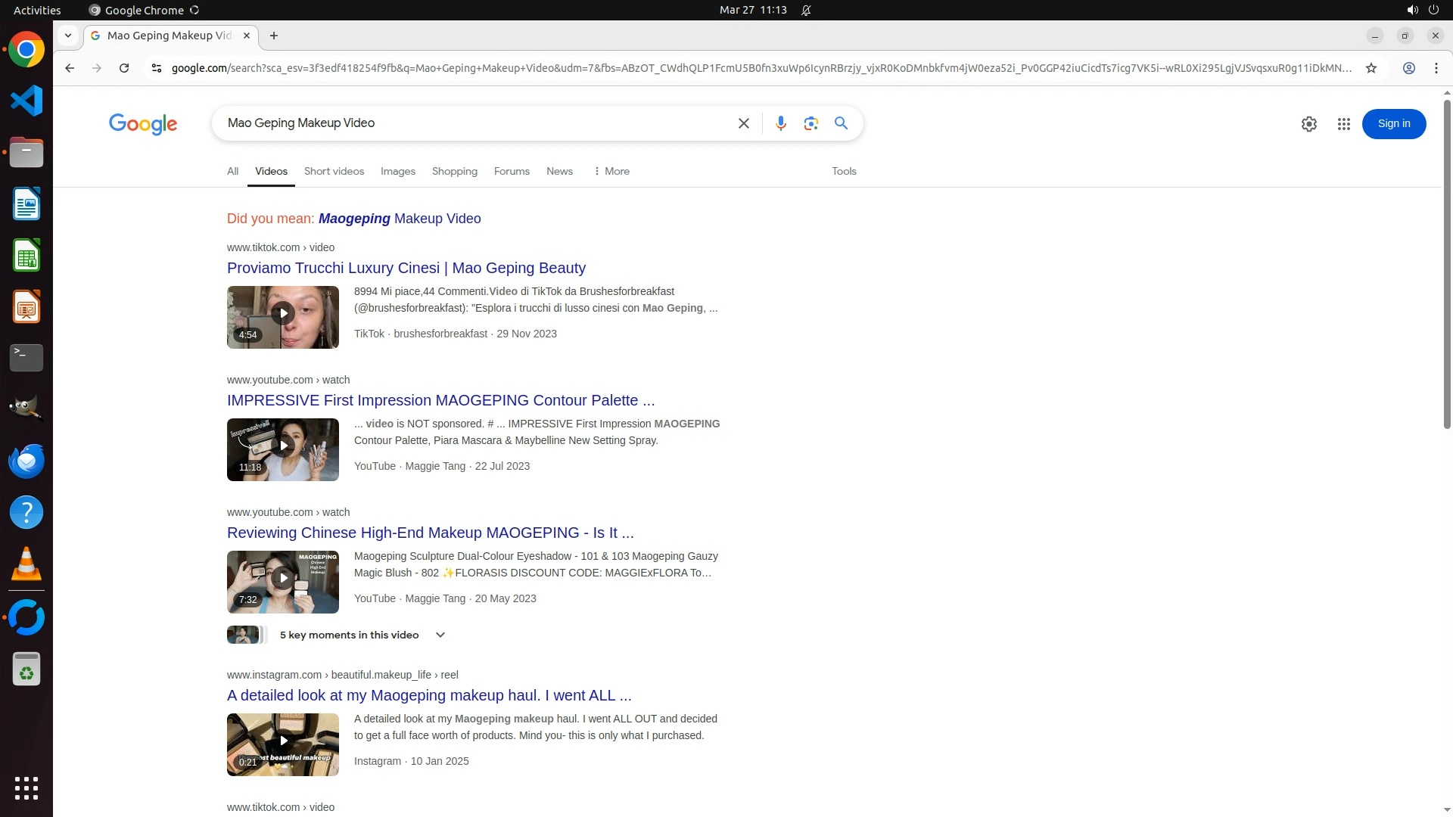Viewport: 1453px width, 817px height.
Task: Open the More search filters dropdown
Action: 611,171
